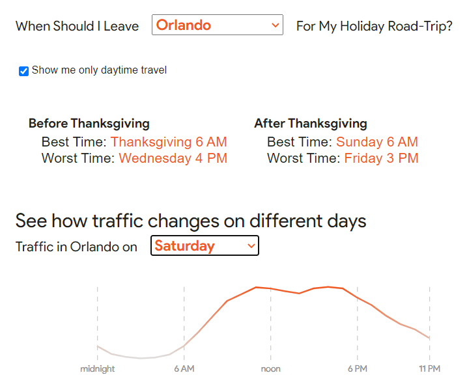Click the chevron arrow beside Saturday
This screenshot has width=467, height=388.
coord(251,245)
